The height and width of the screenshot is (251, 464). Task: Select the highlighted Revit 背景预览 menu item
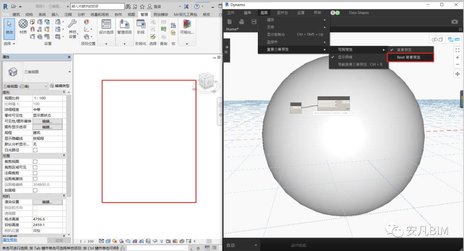click(409, 57)
